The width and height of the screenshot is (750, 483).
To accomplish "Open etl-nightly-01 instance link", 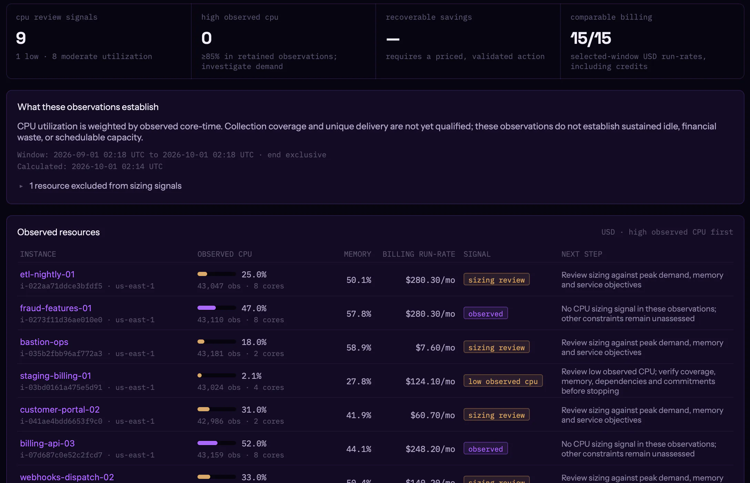I will [x=47, y=274].
